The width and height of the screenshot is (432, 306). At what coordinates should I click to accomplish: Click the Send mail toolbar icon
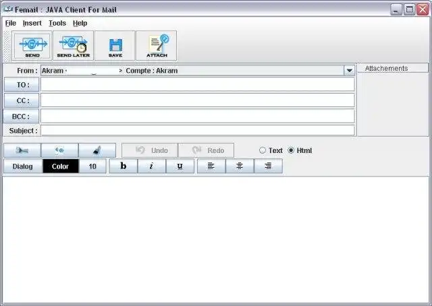click(x=32, y=46)
